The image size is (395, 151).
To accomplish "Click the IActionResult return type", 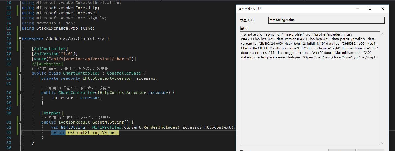I will 74,122.
